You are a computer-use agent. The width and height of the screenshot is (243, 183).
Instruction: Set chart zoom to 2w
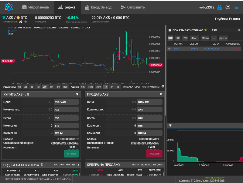pos(45,87)
